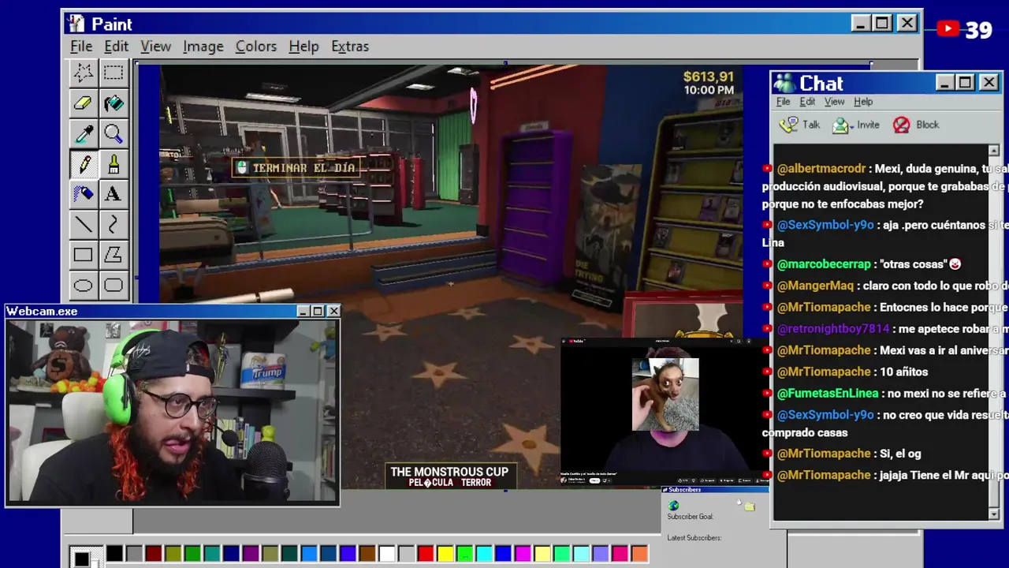Choose the Brush tool
Image resolution: width=1009 pixels, height=568 pixels.
click(x=113, y=163)
